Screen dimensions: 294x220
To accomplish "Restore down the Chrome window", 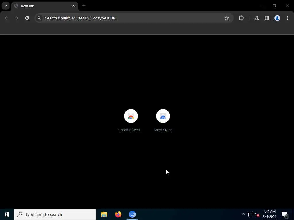I will [x=274, y=6].
